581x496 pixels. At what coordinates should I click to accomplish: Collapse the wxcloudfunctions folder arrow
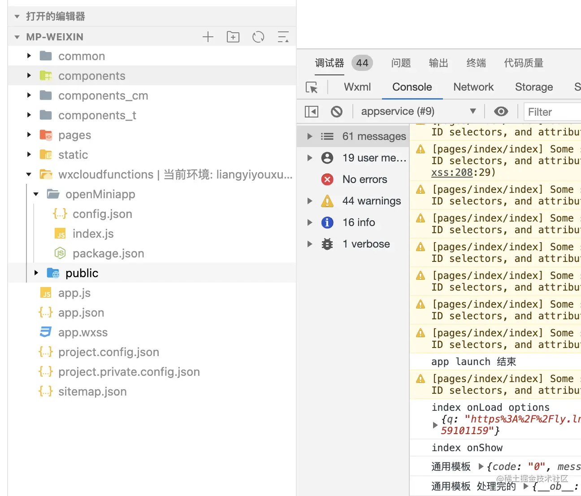tap(29, 174)
